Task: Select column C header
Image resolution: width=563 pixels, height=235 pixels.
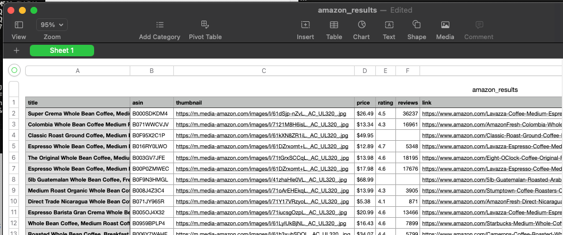Action: [264, 71]
